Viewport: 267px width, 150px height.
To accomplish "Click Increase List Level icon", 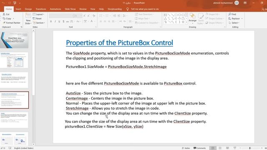I will (x=119, y=16).
